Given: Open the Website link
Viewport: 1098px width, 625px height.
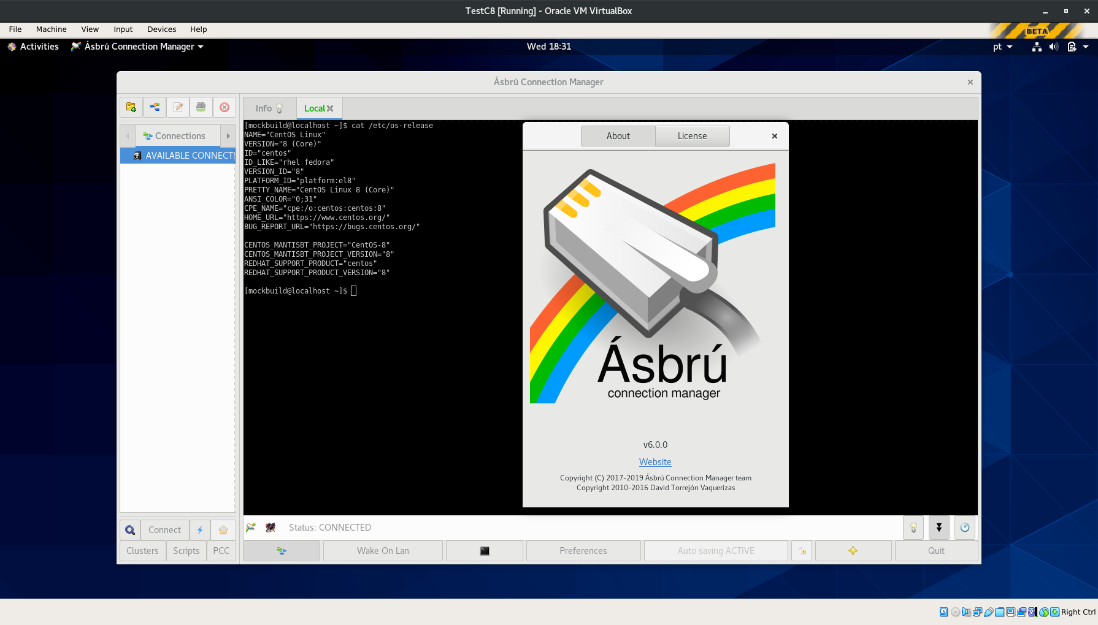Looking at the screenshot, I should [x=655, y=462].
